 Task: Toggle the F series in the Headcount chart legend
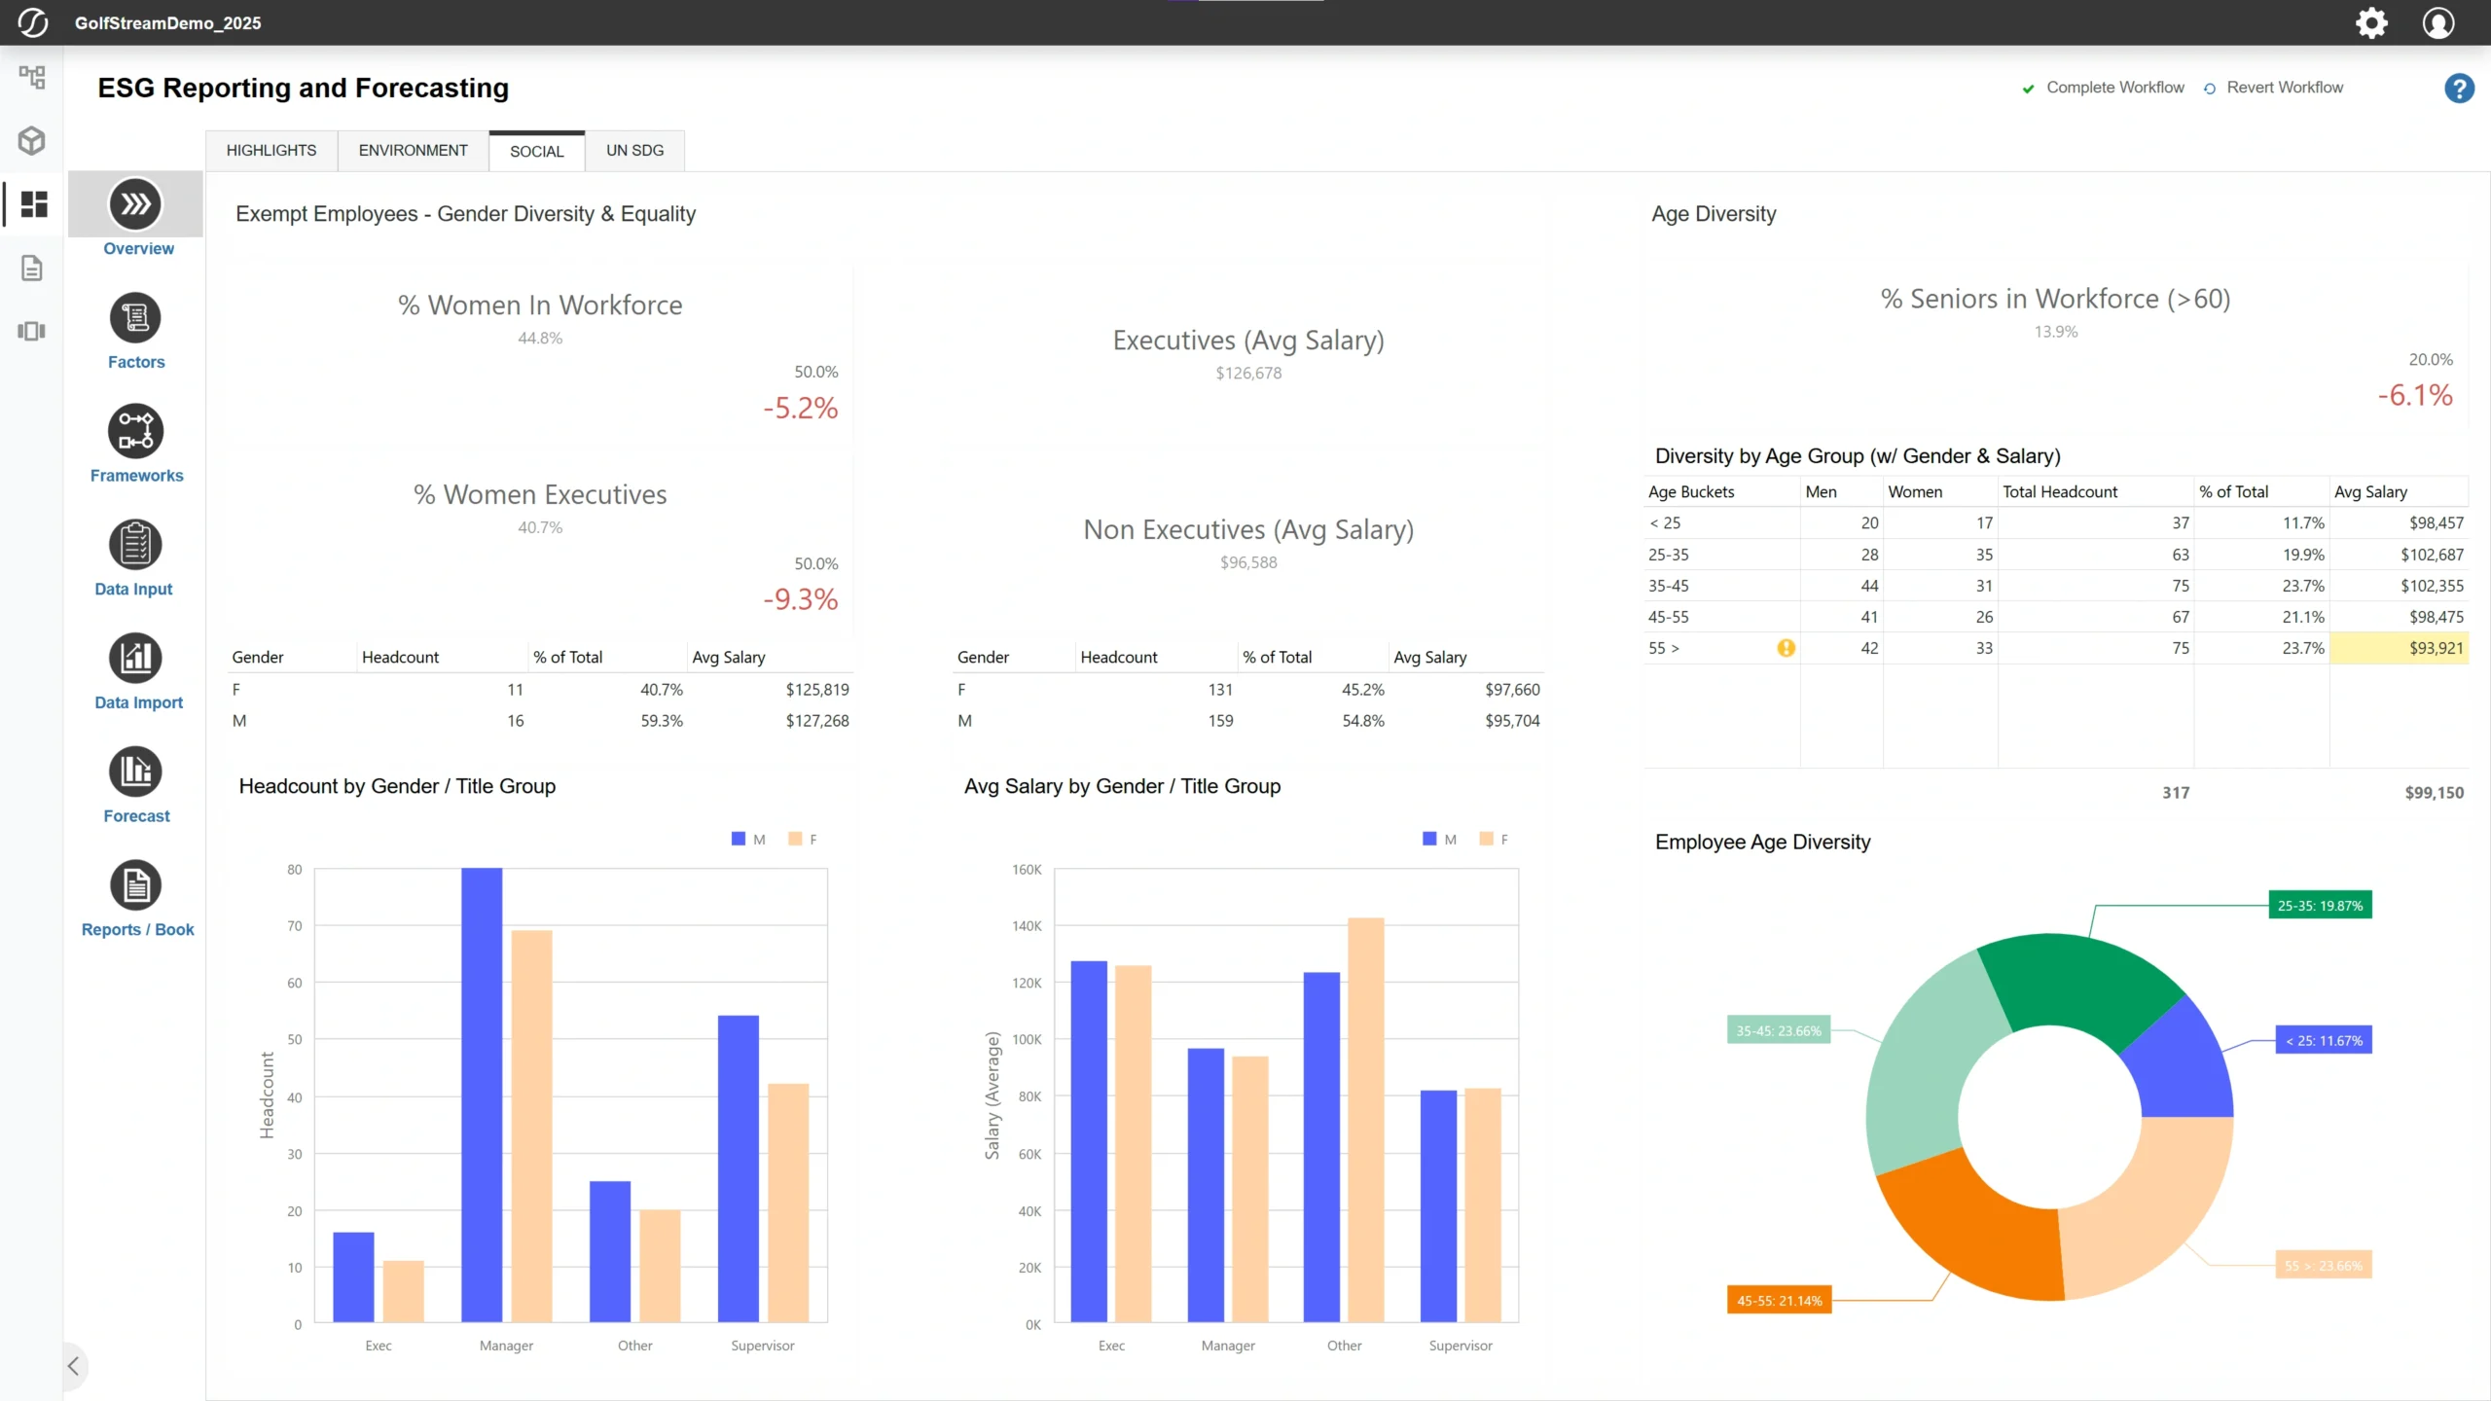point(804,838)
